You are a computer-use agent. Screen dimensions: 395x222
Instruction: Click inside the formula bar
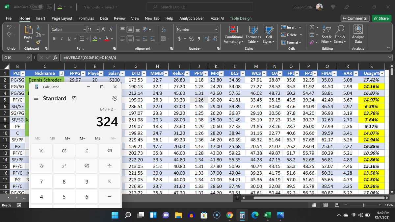(x=132, y=57)
